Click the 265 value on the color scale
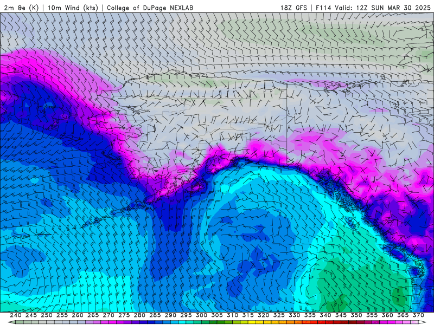This screenshot has height=325, width=434. 93,315
